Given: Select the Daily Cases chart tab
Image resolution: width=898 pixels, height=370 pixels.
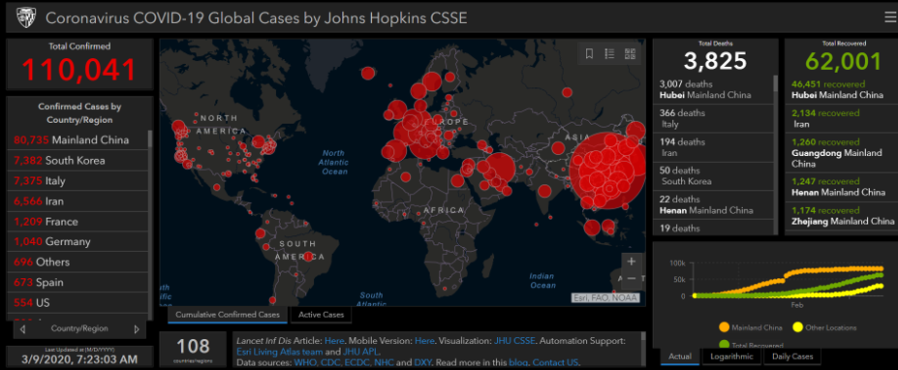Looking at the screenshot, I should click(792, 356).
